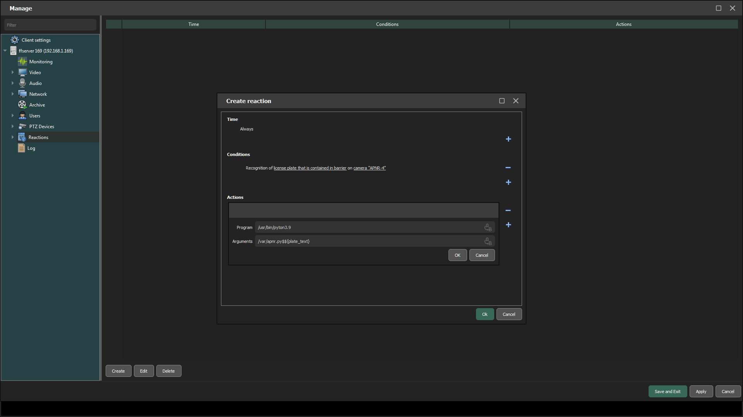Remove the action with minus icon
The height and width of the screenshot is (417, 743).
(x=508, y=210)
